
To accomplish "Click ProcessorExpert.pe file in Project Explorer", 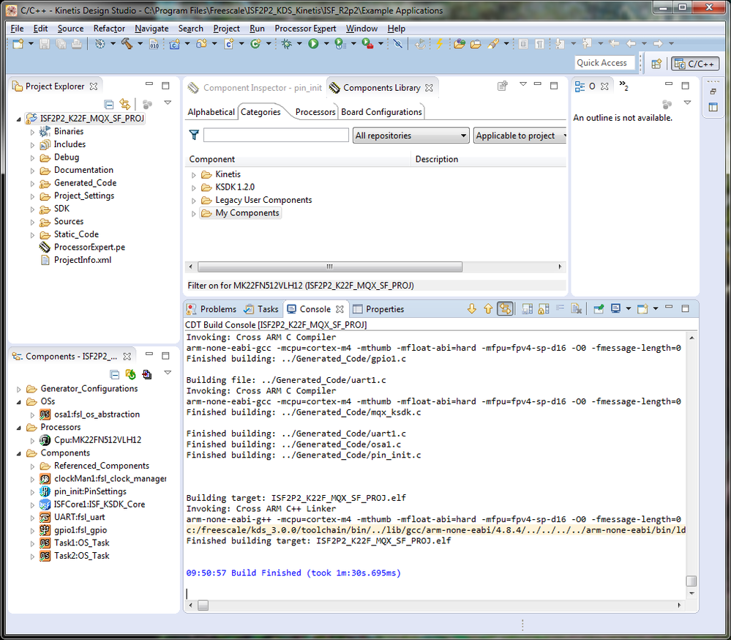I will (89, 247).
